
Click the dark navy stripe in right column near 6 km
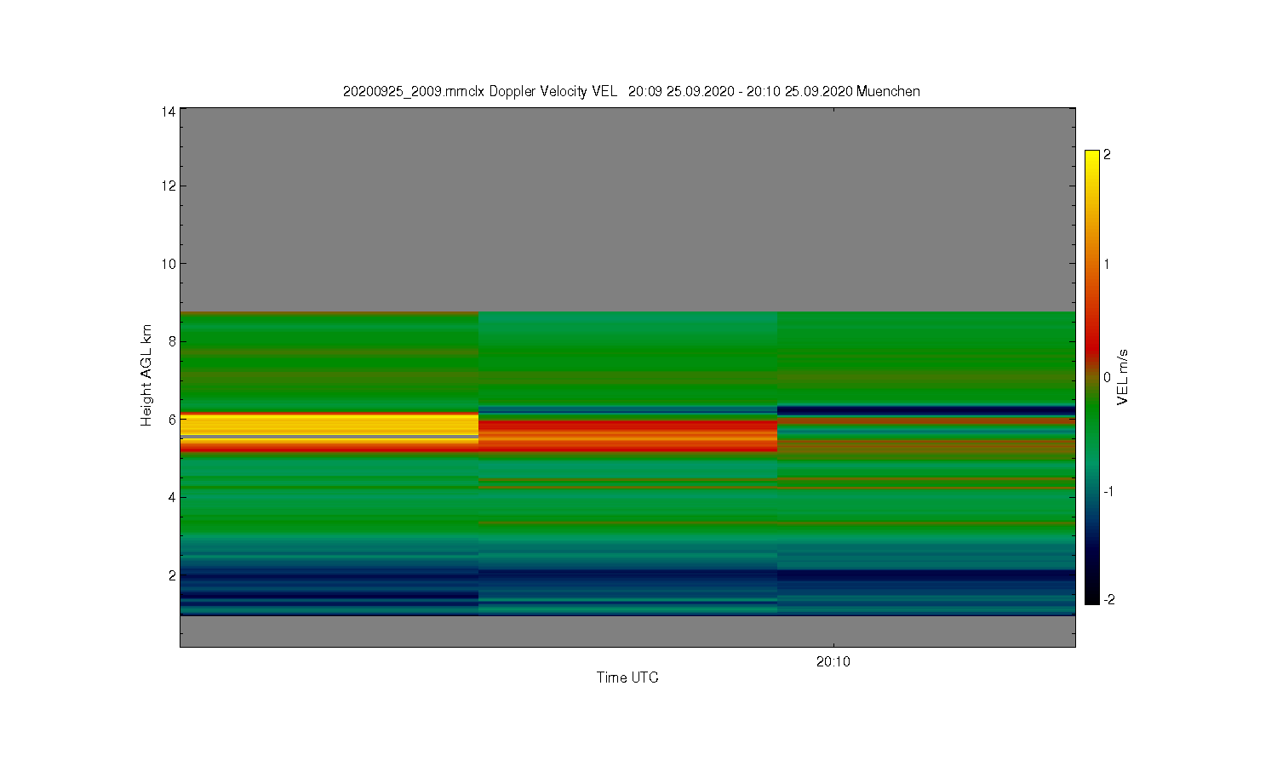point(926,410)
